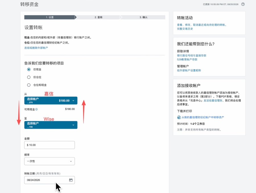Open the 至 account dropdown ending 156
256x193 pixels.
(51, 125)
